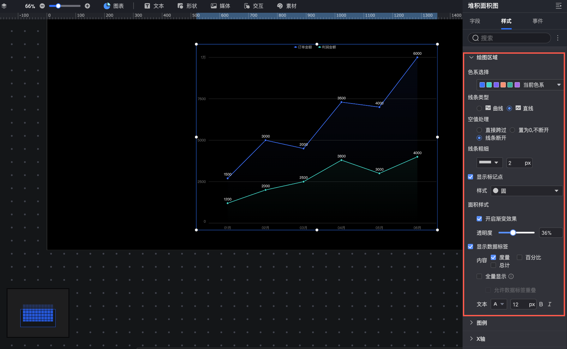The height and width of the screenshot is (349, 567).
Task: Click the zoom out minus icon
Action: coord(42,6)
